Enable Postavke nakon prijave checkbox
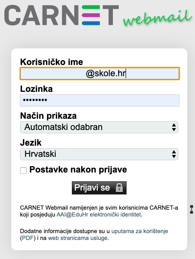Image resolution: width=195 pixels, height=259 pixels. click(x=23, y=171)
